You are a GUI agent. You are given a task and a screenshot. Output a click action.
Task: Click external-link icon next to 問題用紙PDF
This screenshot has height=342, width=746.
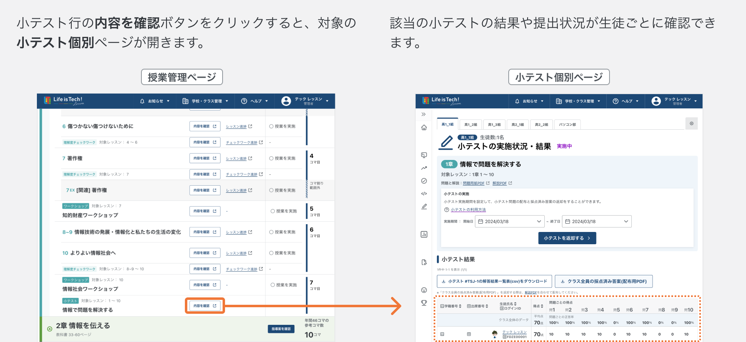click(x=488, y=183)
